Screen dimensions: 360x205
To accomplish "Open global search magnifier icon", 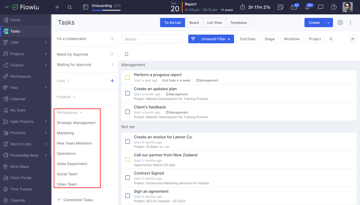I will (70, 7).
